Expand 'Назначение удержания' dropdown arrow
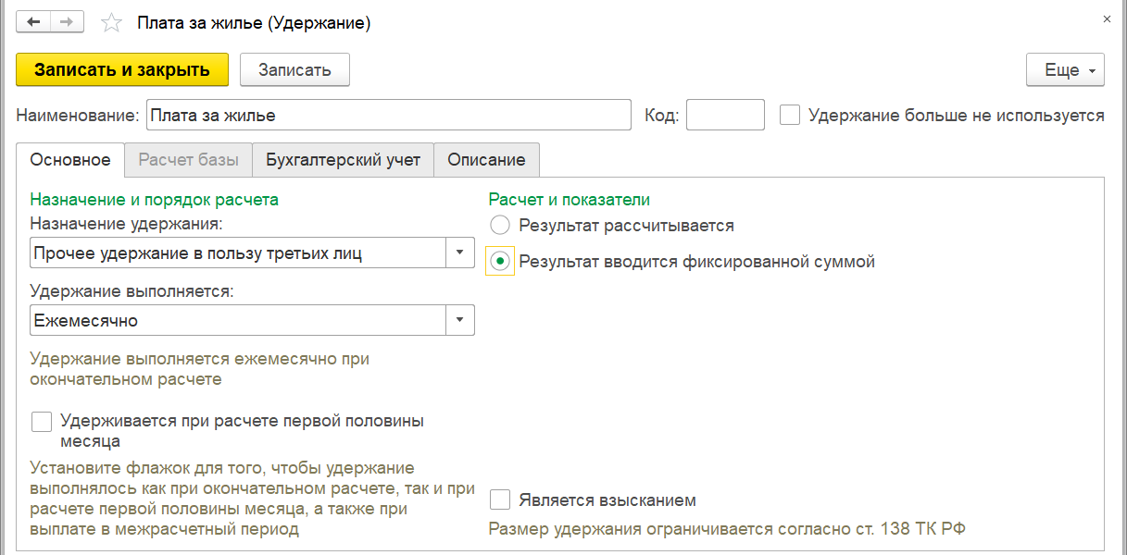Viewport: 1127px width, 555px height. pos(460,253)
